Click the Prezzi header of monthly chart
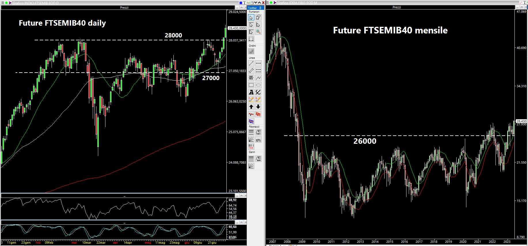528x246 pixels. click(x=397, y=7)
